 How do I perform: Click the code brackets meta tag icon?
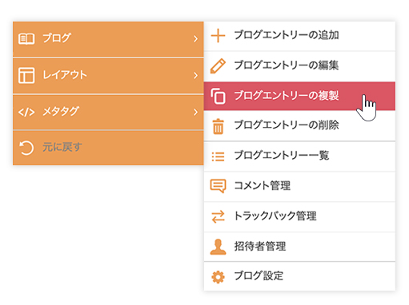[26, 112]
